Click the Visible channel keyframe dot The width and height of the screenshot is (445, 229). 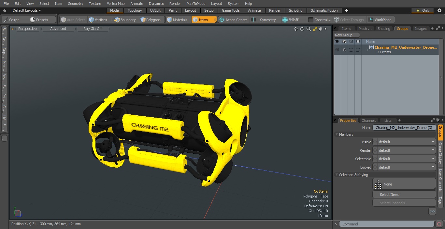pyautogui.click(x=375, y=142)
